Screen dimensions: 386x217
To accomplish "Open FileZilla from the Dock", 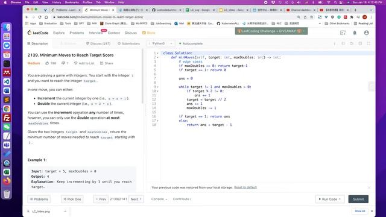I will click(x=7, y=118).
